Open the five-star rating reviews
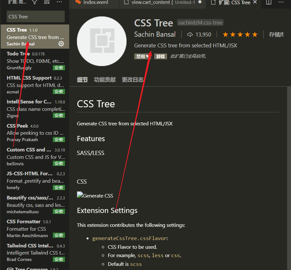The height and width of the screenshot is (270, 291). click(240, 34)
